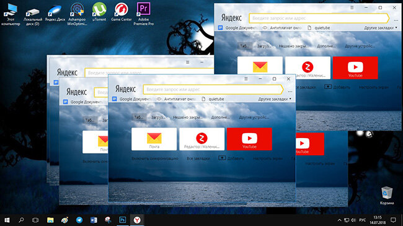Select the Табло tab in the top-right window
Screen dimensions: 403x226
[245, 46]
